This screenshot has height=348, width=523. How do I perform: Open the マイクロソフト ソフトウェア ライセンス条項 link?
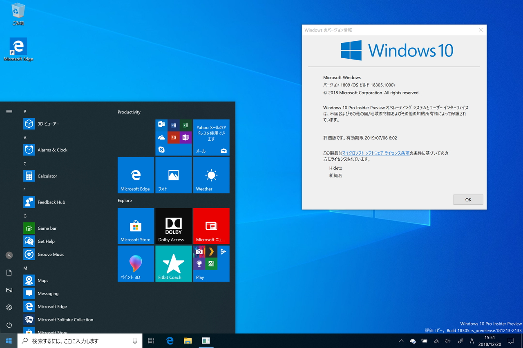pyautogui.click(x=376, y=153)
